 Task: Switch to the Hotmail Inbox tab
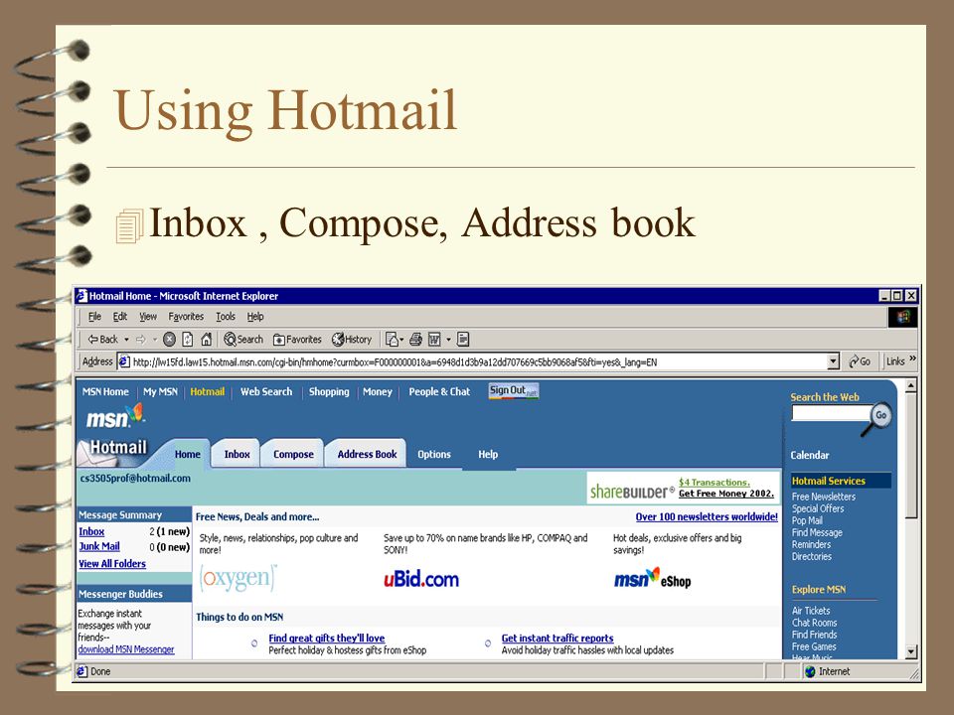click(x=237, y=454)
